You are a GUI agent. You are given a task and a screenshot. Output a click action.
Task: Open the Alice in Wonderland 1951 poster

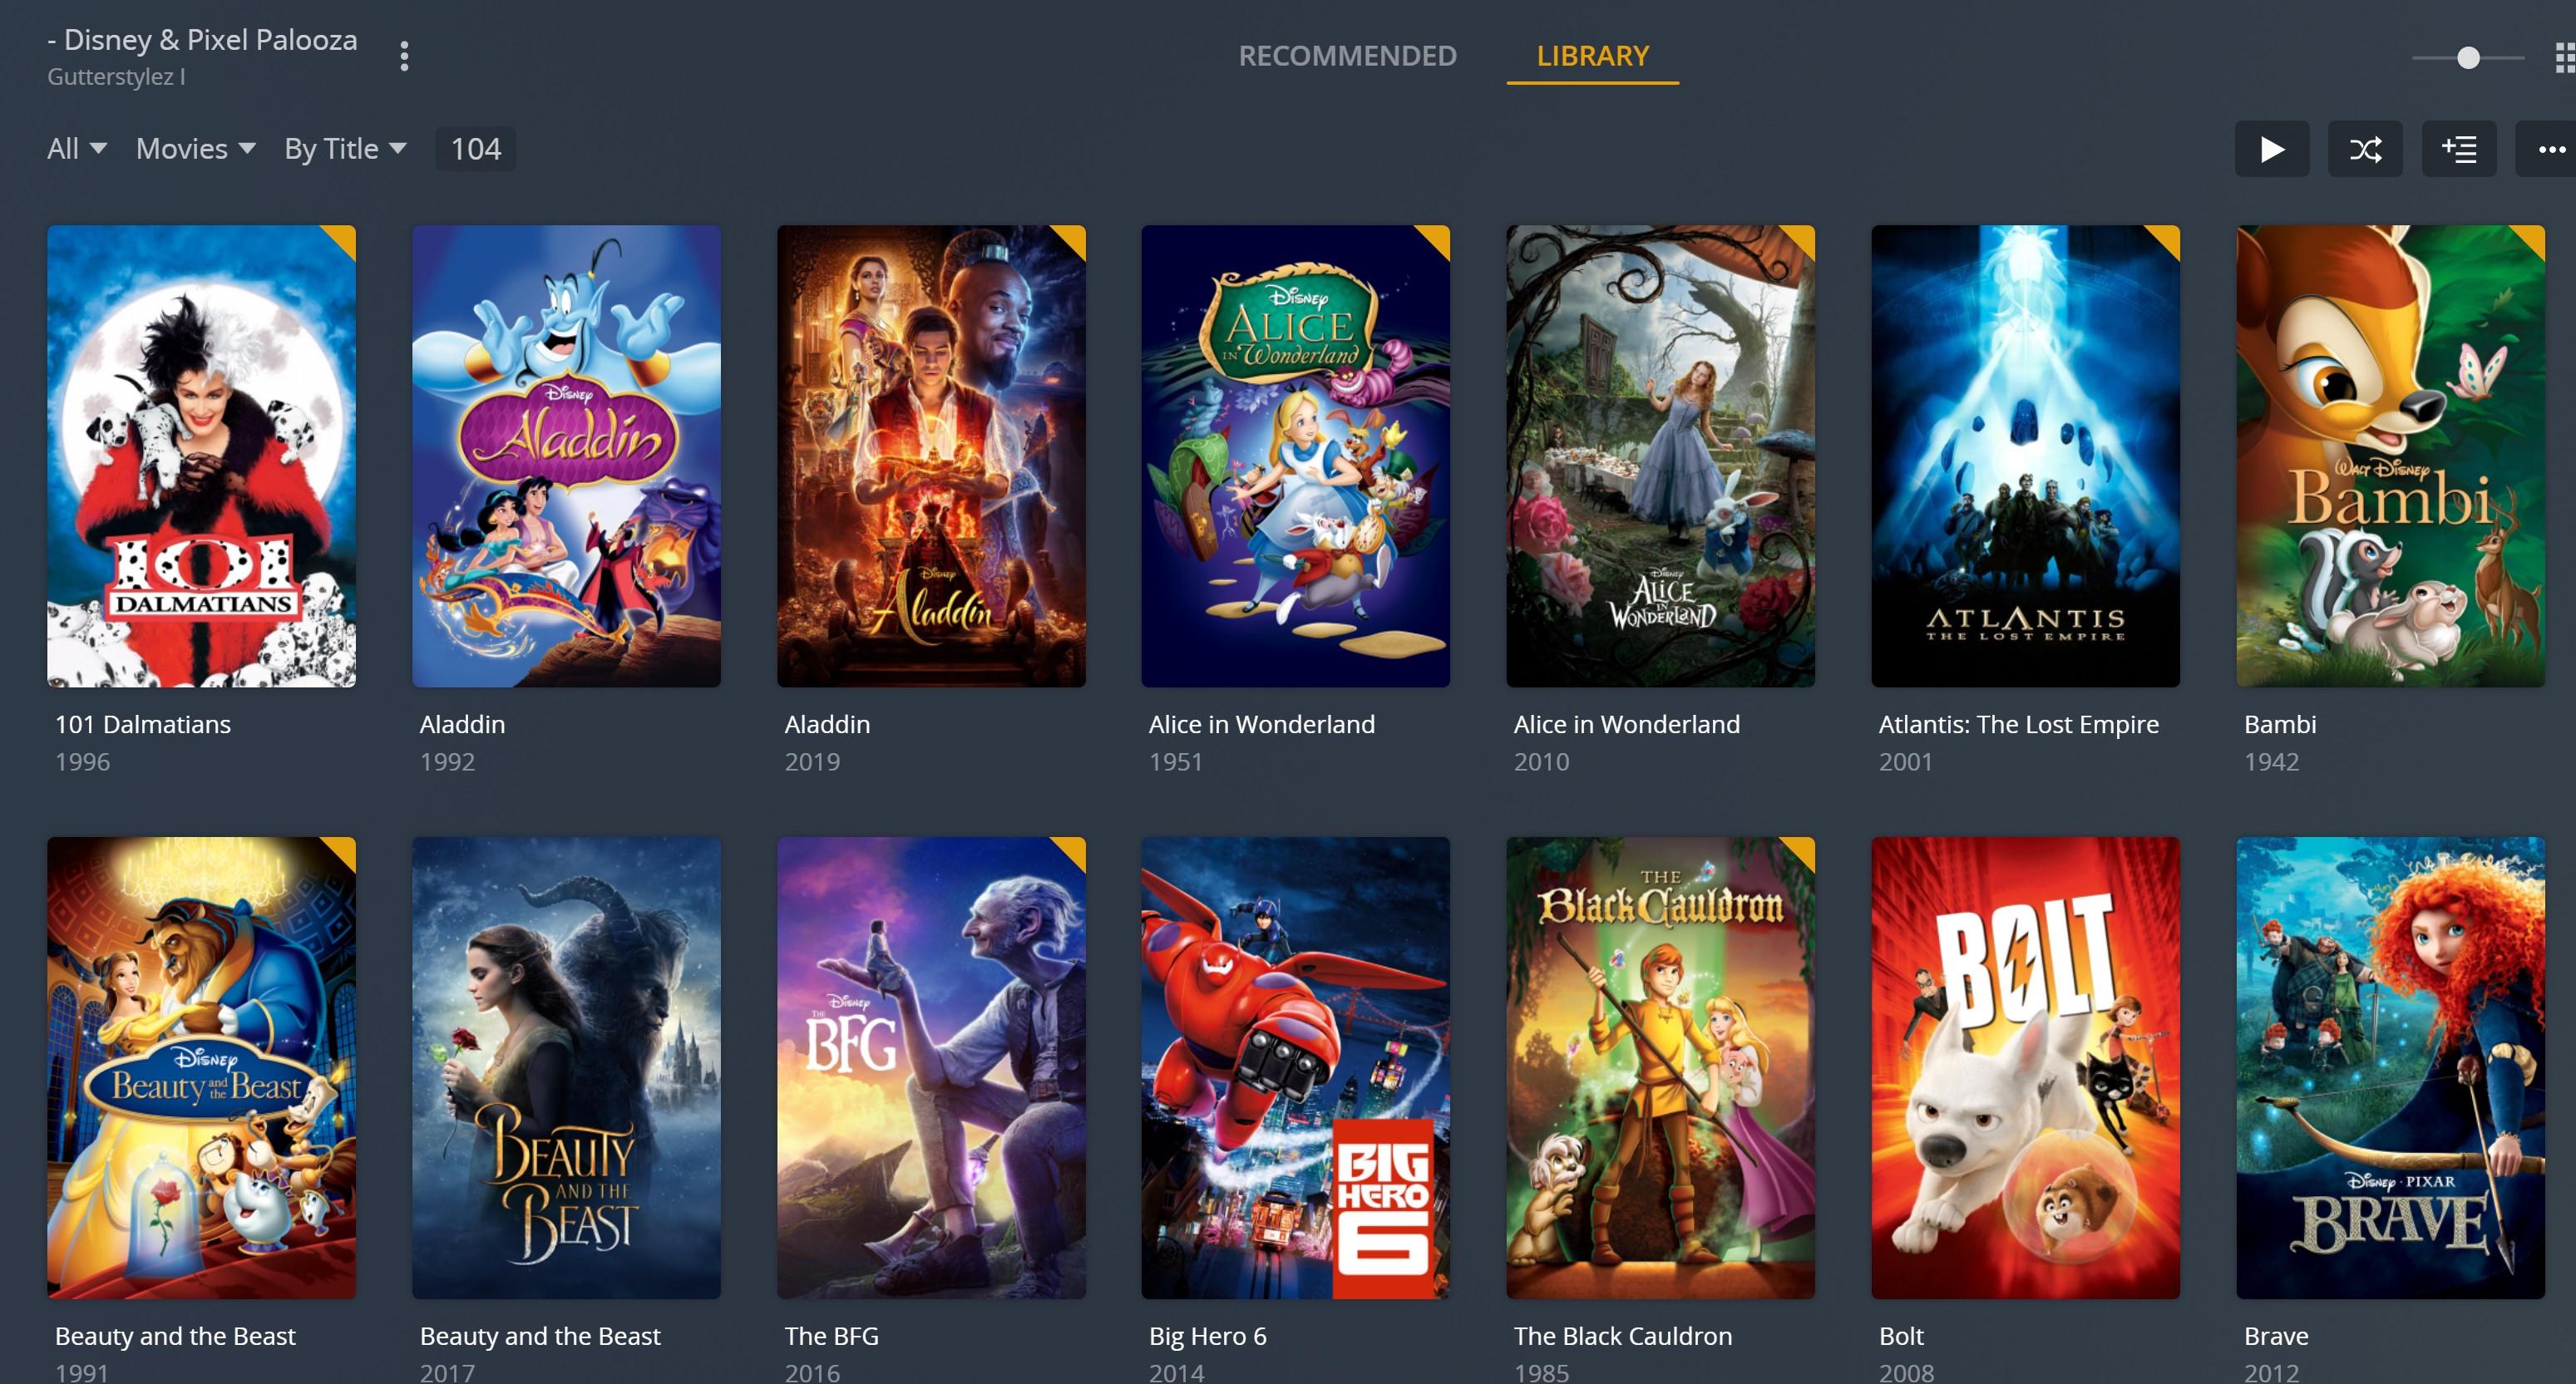click(1295, 456)
